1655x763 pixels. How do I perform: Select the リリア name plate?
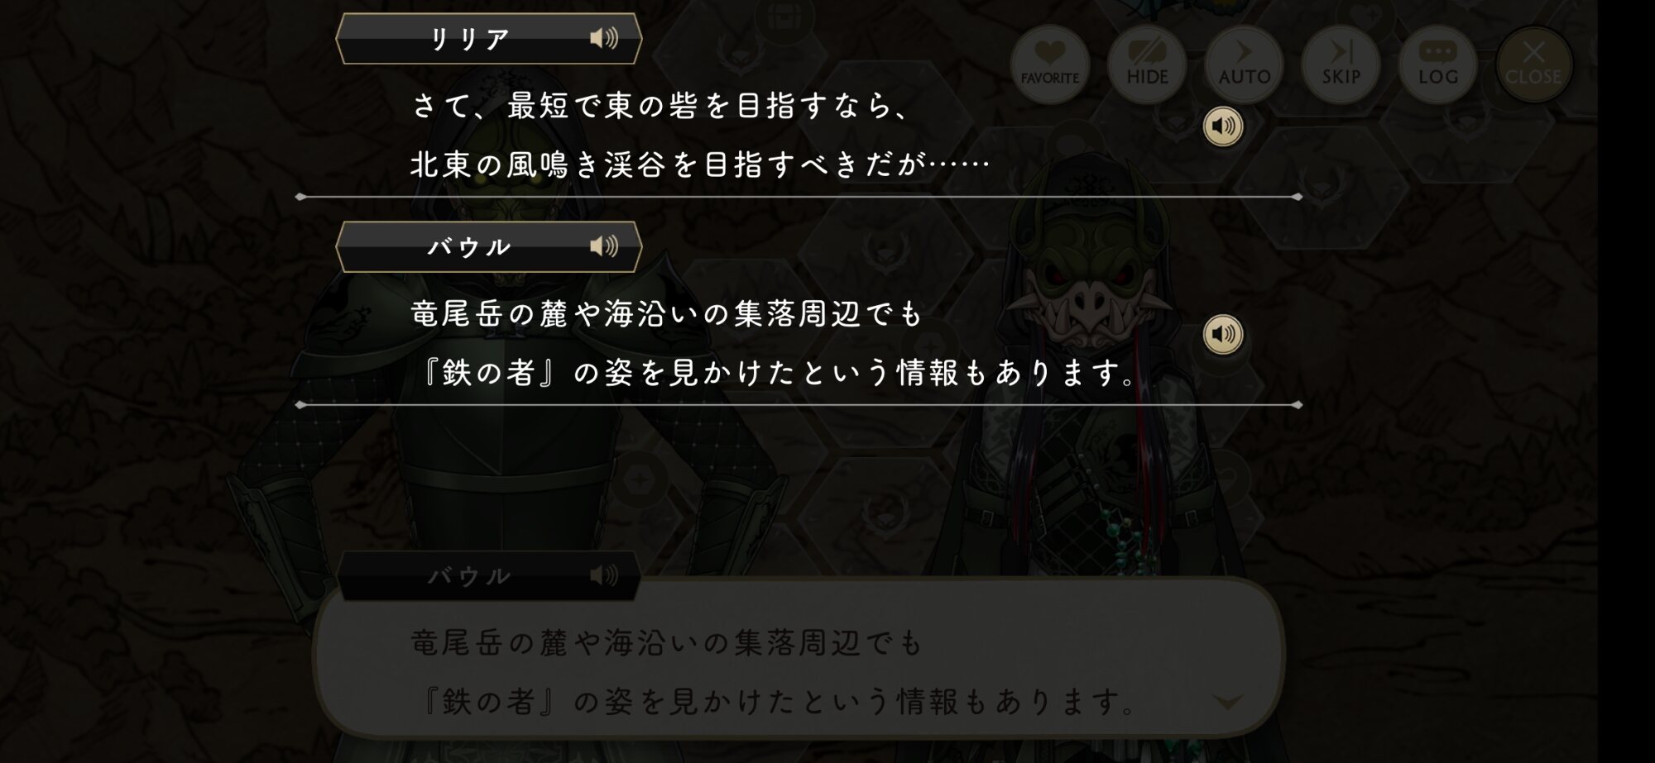point(488,38)
